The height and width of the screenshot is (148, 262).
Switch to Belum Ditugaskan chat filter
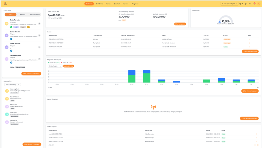point(35,15)
